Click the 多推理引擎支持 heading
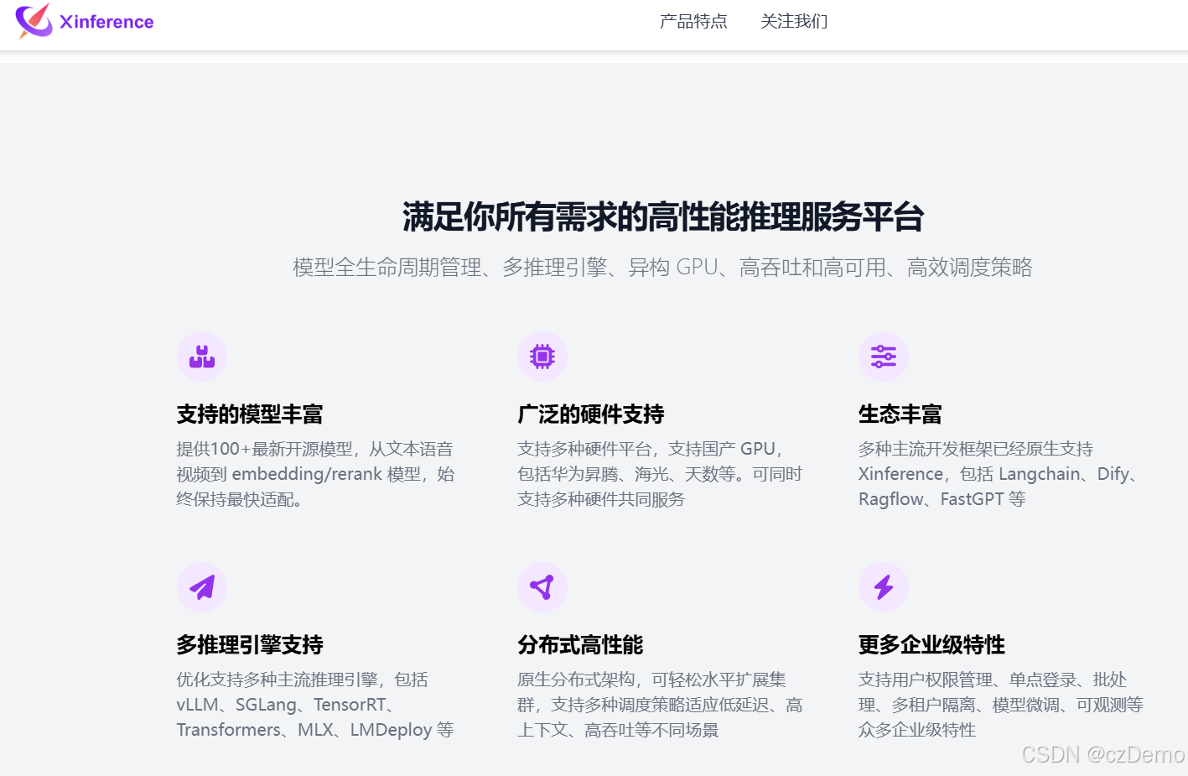This screenshot has height=776, width=1188. coord(250,645)
